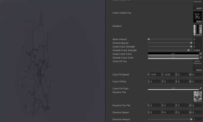Open the Crack Outline Tex texture thumbnail
Viewport: 203px width, 122px height.
coord(198,17)
